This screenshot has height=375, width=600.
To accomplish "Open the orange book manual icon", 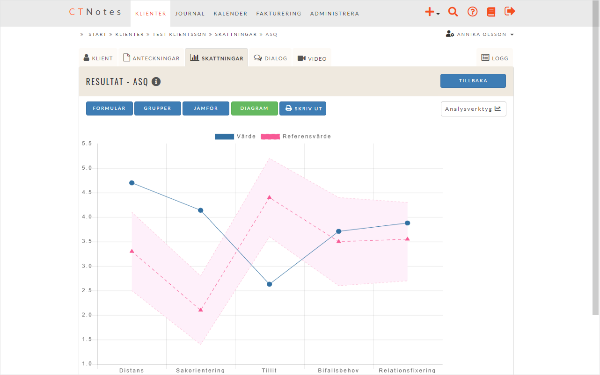I will pyautogui.click(x=491, y=12).
